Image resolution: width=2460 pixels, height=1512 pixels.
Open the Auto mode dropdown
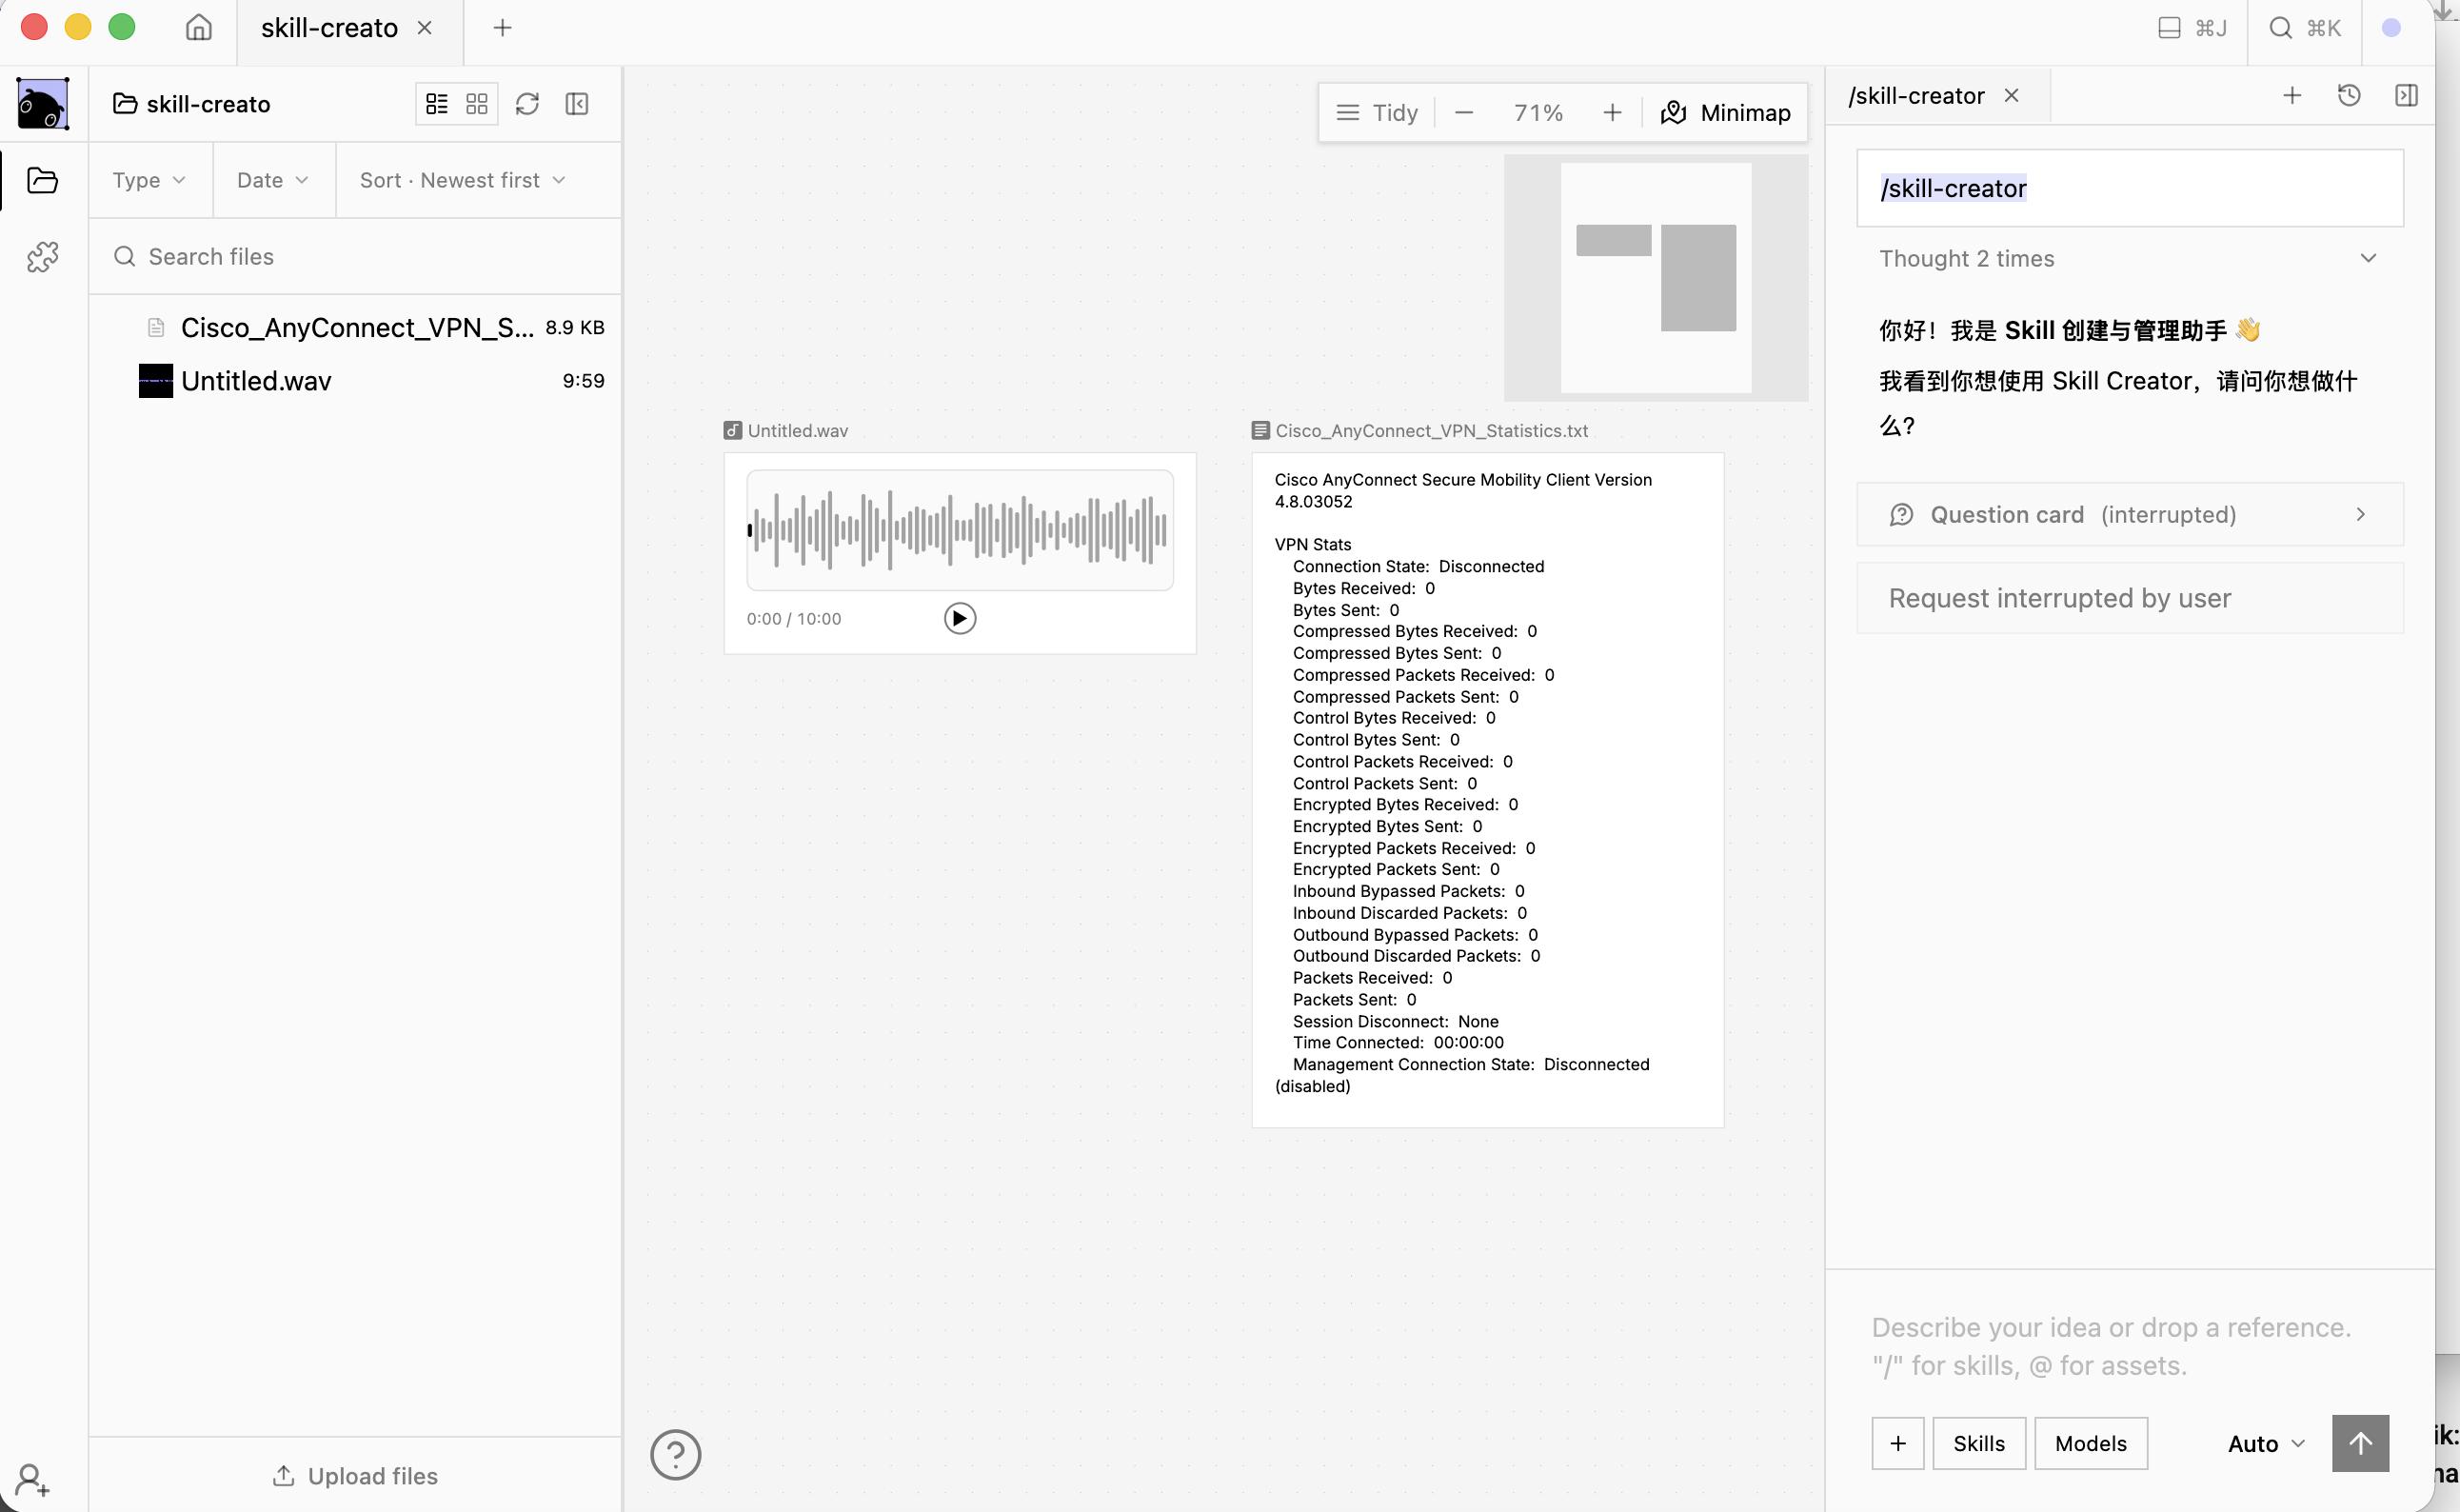(x=2265, y=1444)
